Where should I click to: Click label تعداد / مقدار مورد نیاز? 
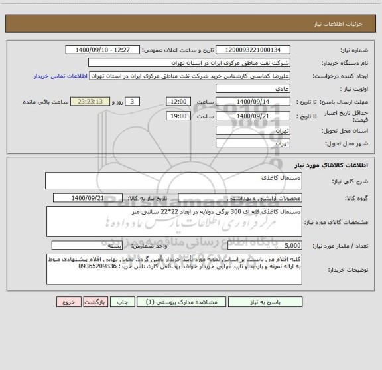341,246
